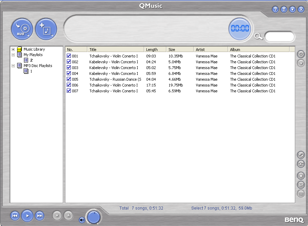Screen dimensions: 308x226
Task: Select playlist 1 under MP3 Disc Playlists
Action: point(31,71)
